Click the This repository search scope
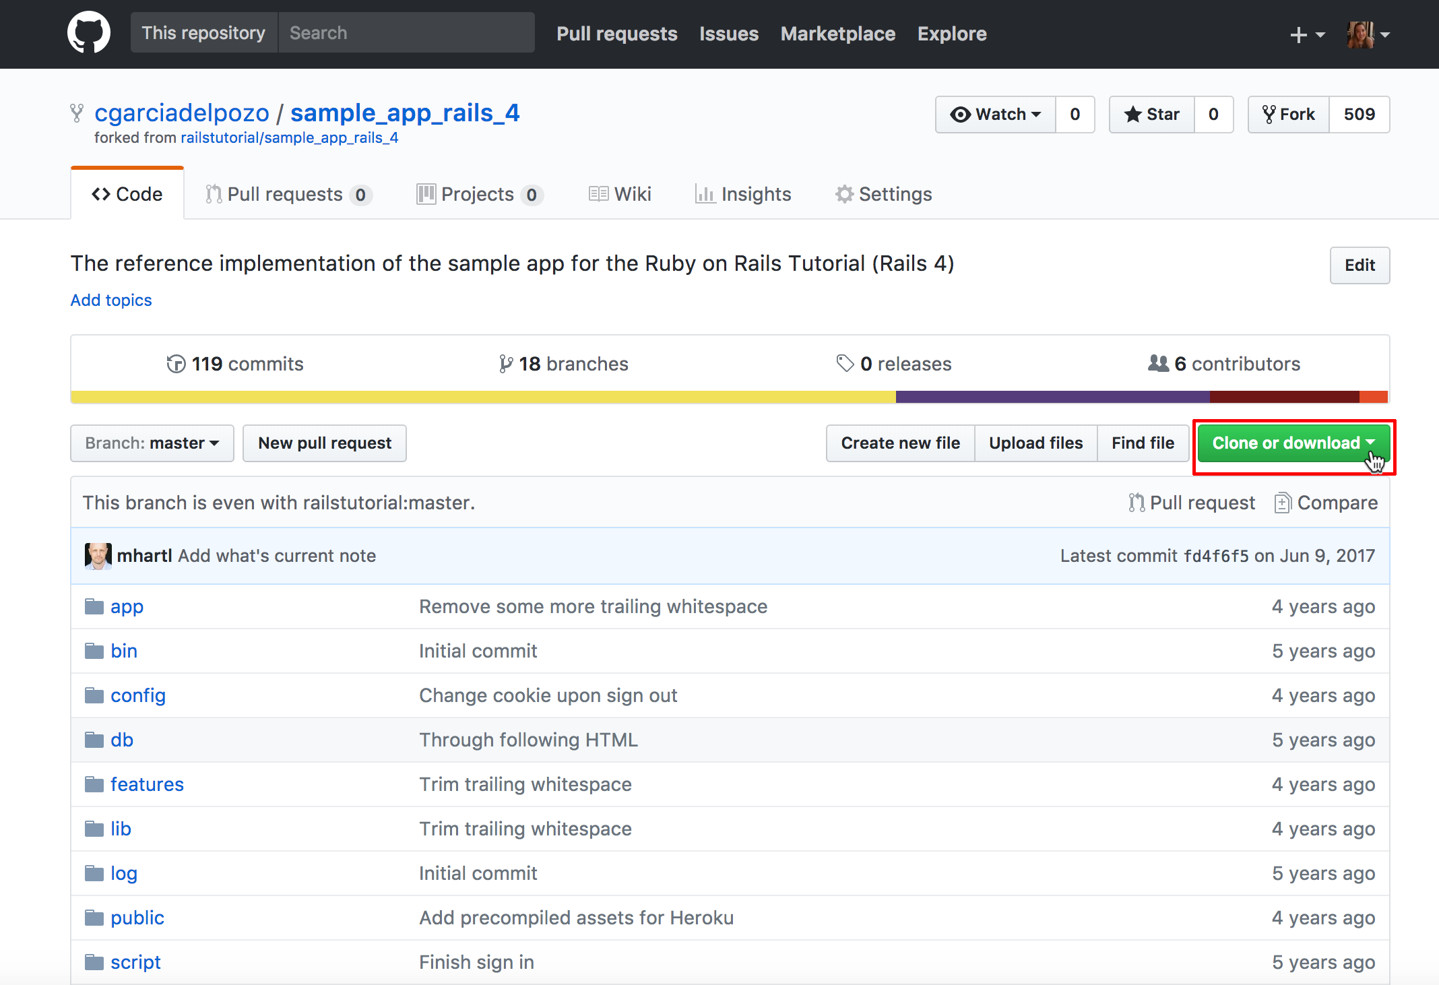The width and height of the screenshot is (1439, 985). 203,32
